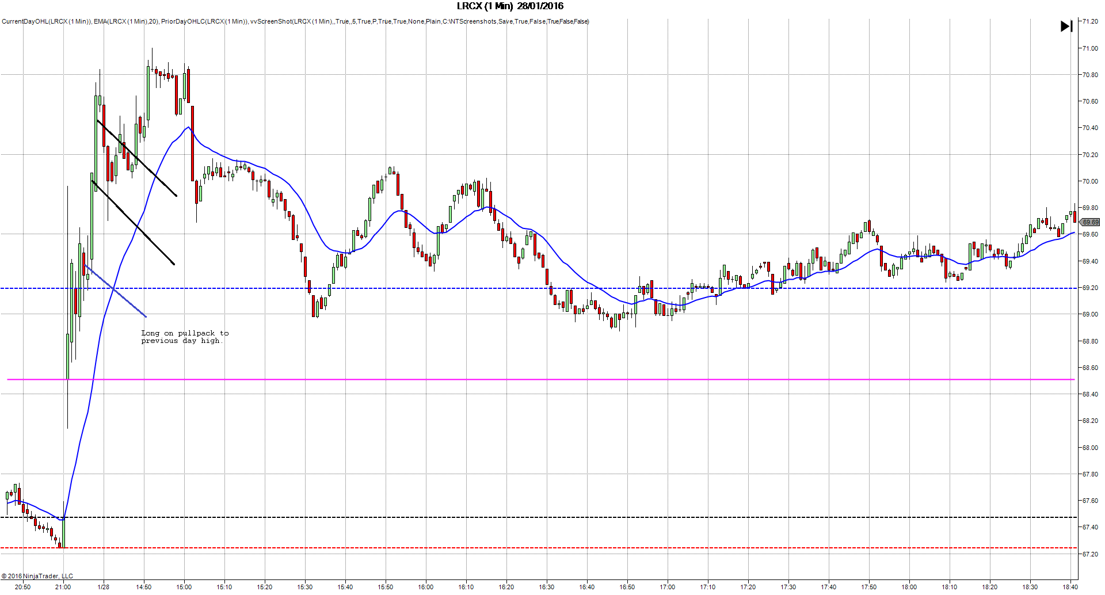Click the 14:50 time axis label
Screen dimensions: 1105x595
click(x=144, y=587)
